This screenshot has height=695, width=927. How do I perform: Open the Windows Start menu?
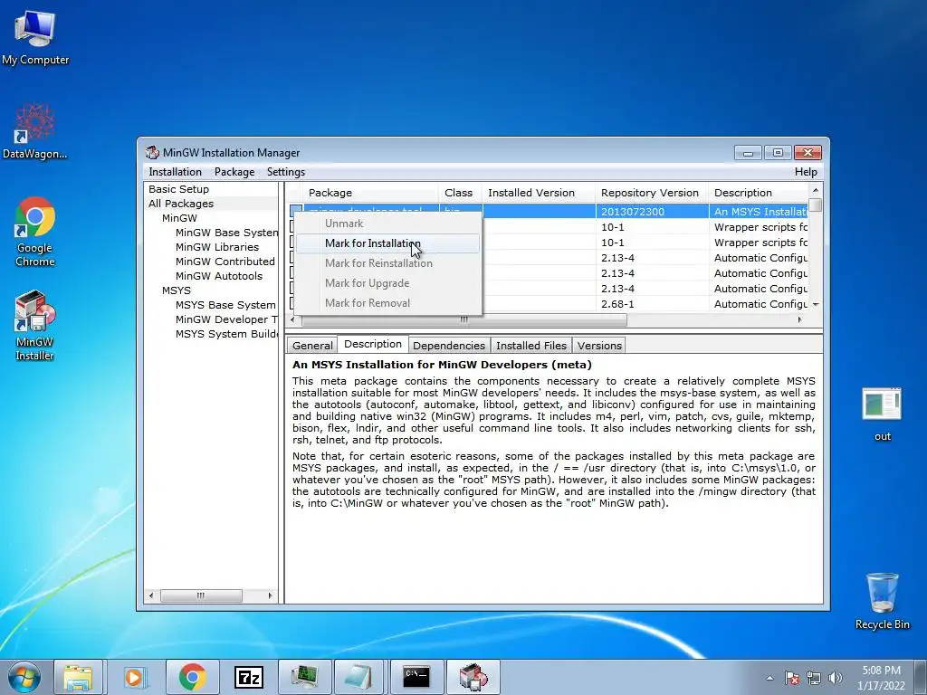click(24, 677)
